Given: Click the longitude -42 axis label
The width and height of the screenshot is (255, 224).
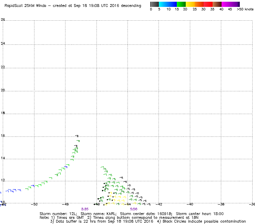Looking at the screenshot, I should 159,204.
